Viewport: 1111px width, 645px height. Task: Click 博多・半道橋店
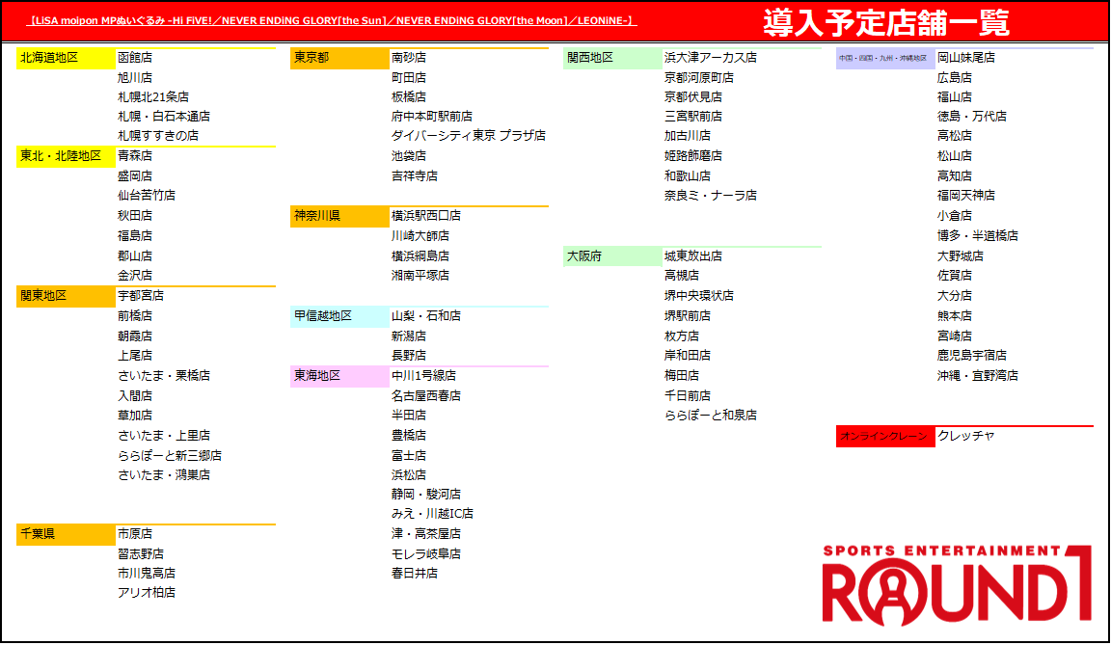click(x=978, y=236)
